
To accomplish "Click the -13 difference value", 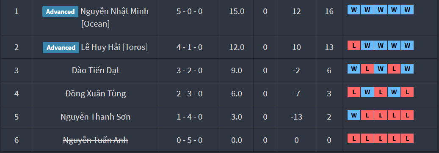I will [296, 117].
